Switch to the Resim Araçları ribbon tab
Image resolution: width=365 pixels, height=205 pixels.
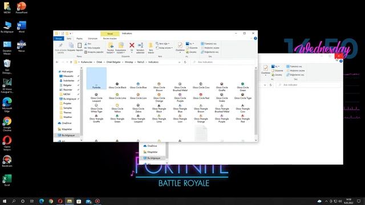tap(110, 38)
